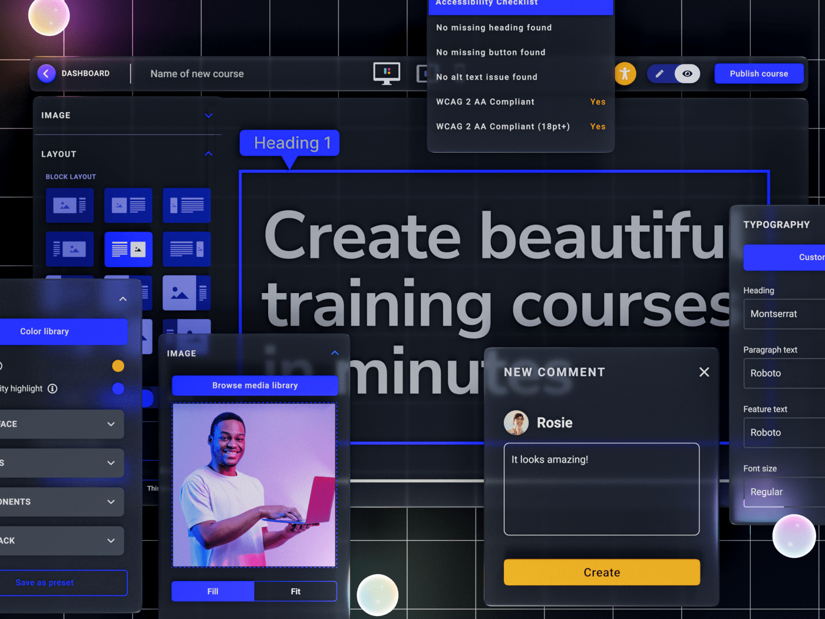Collapse the color panel chevron
This screenshot has height=619, width=825.
pos(123,299)
